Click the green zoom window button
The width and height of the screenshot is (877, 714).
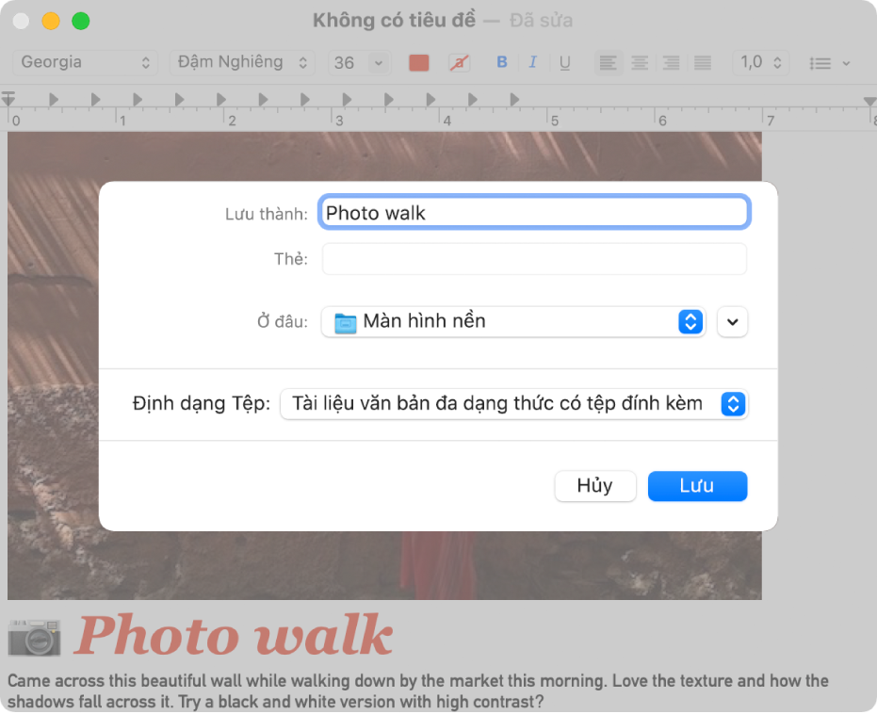[x=81, y=22]
